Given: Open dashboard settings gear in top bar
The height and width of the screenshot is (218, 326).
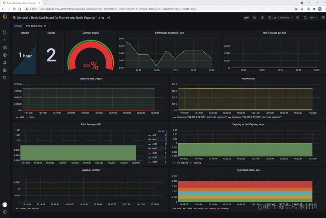Looking at the screenshot, I should click(262, 18).
